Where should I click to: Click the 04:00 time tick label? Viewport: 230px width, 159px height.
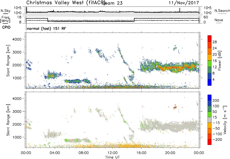coord(55,153)
